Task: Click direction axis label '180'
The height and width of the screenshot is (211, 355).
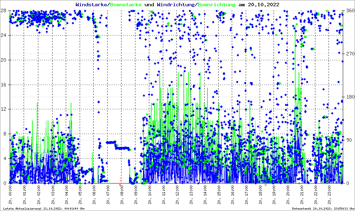Action: point(350,97)
